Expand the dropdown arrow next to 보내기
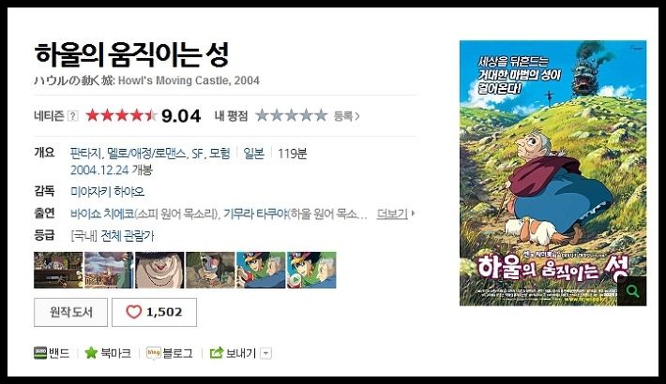This screenshot has height=384, width=666. (x=265, y=353)
